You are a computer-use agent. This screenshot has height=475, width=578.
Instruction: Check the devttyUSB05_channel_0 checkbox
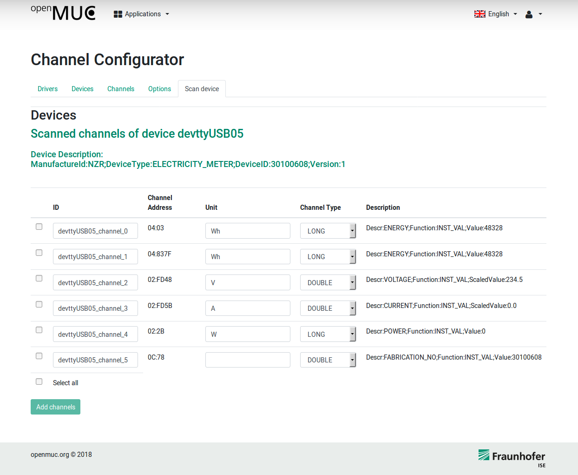[39, 227]
